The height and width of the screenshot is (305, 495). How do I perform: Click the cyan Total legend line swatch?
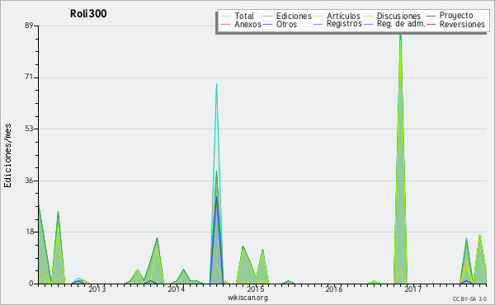(x=225, y=16)
